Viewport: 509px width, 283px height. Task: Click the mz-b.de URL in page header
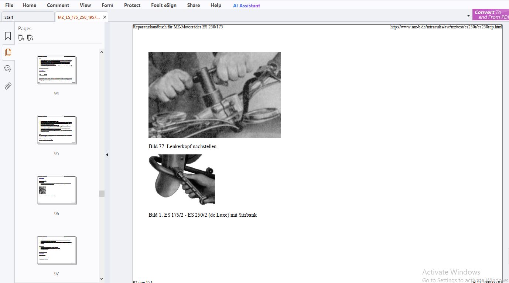click(446, 27)
